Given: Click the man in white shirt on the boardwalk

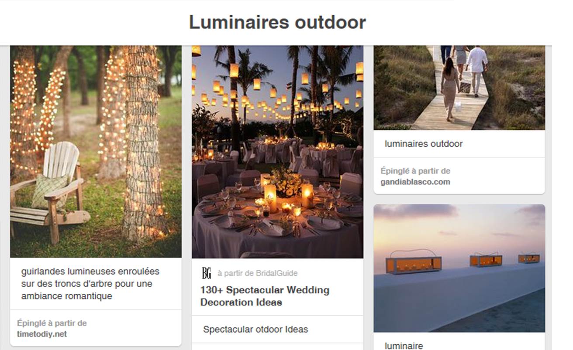Looking at the screenshot, I should click(477, 70).
